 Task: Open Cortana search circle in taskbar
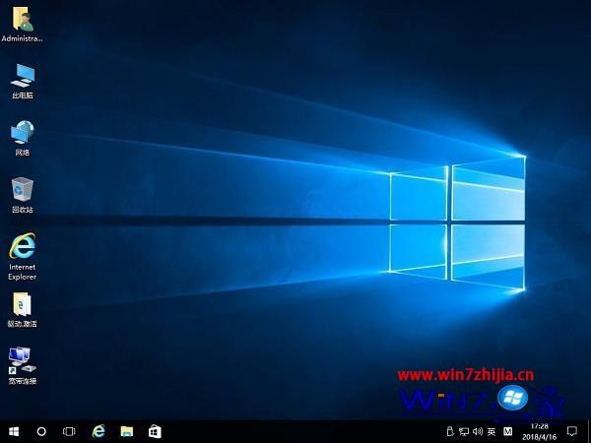41,431
